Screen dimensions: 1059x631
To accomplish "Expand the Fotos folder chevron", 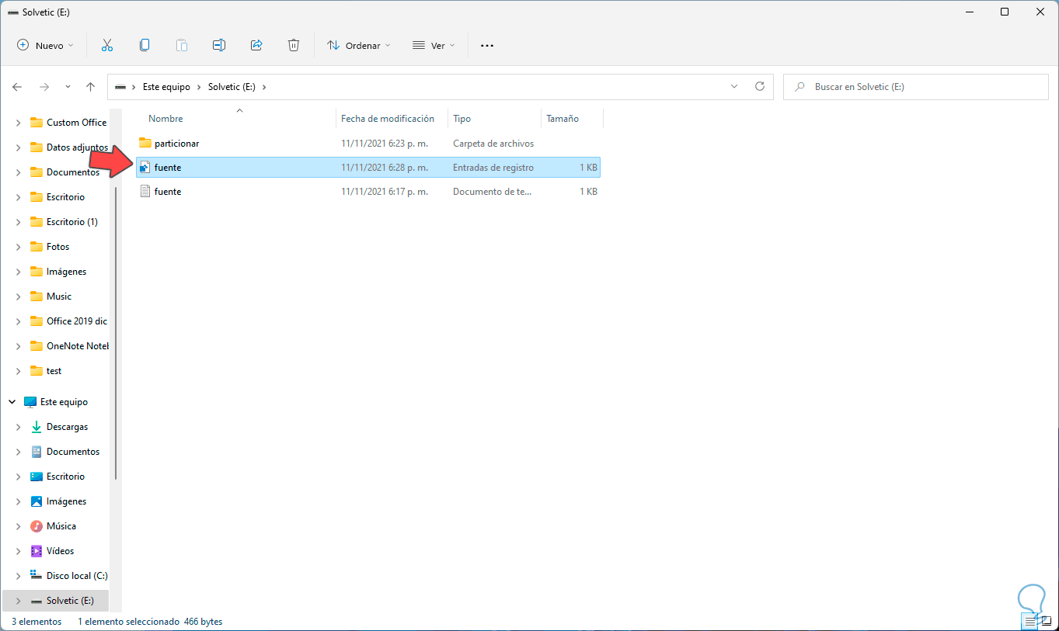I will (18, 247).
